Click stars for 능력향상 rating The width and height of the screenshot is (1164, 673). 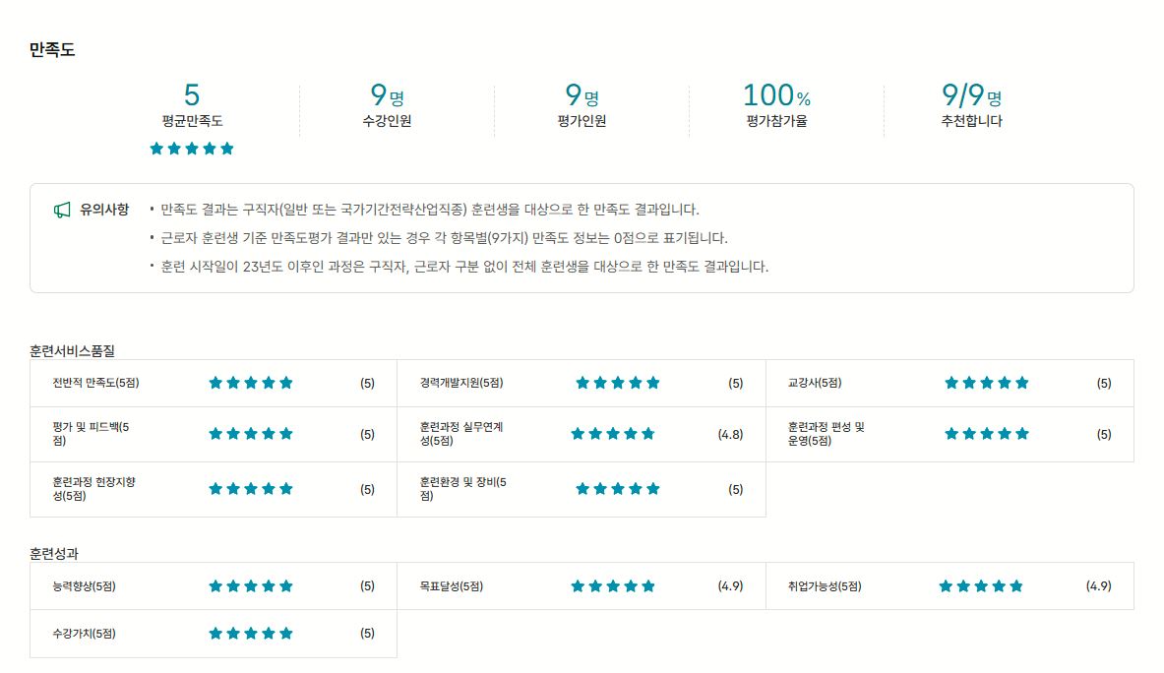pyautogui.click(x=251, y=586)
